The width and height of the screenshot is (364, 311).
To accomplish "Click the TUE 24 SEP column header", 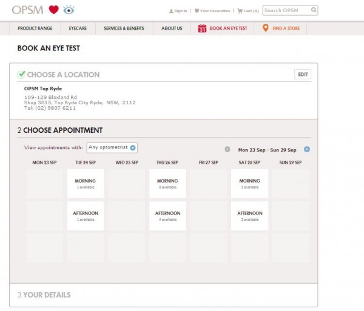I will click(86, 162).
